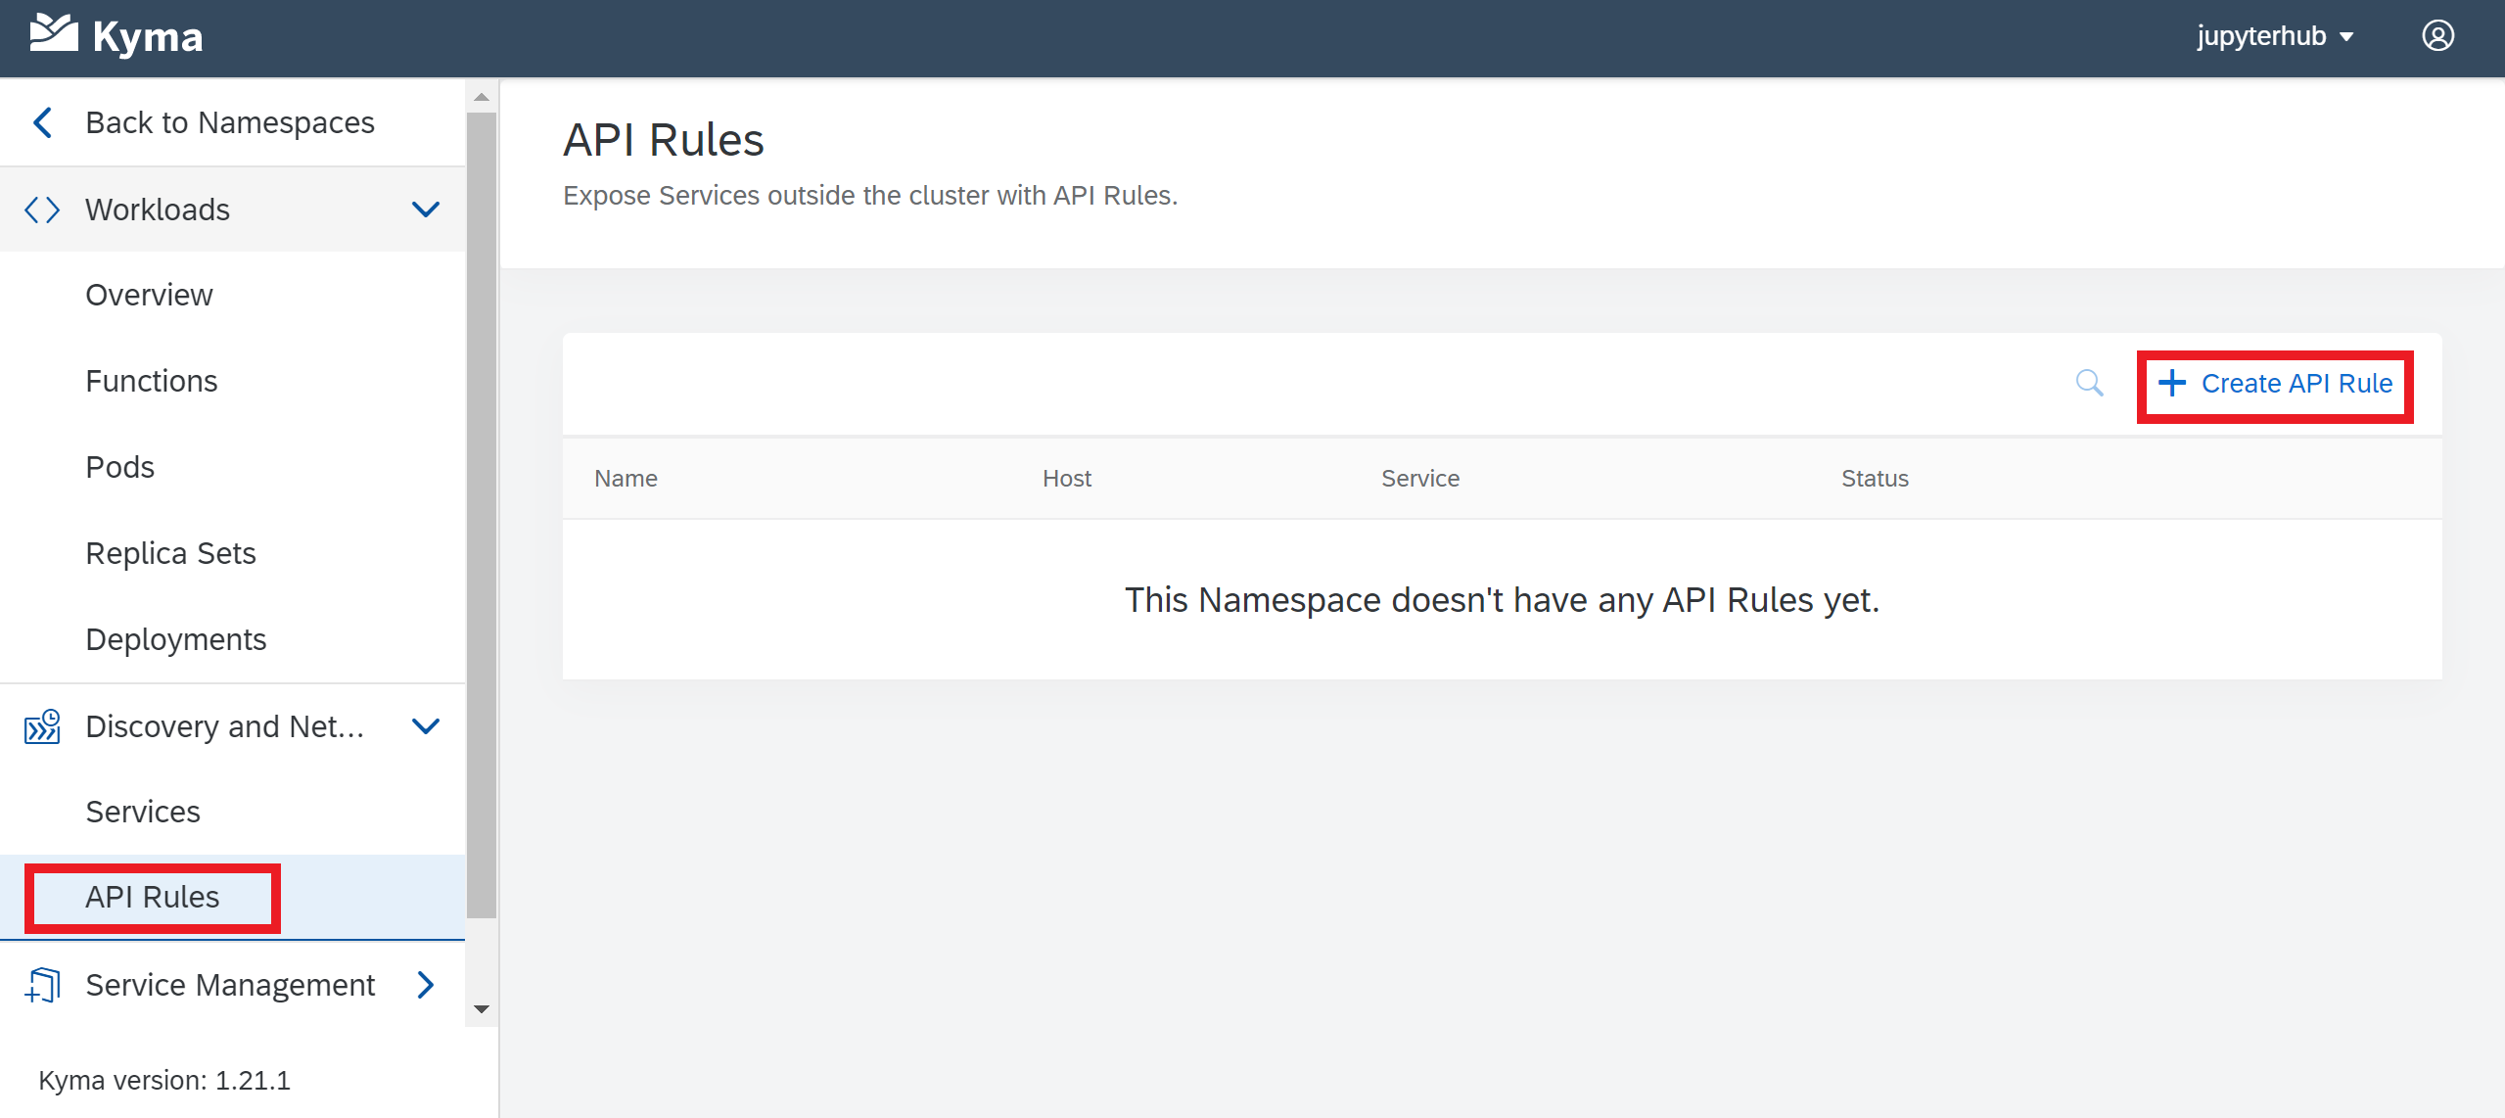This screenshot has width=2505, height=1118.
Task: Click the Service Management icon
Action: 42,985
